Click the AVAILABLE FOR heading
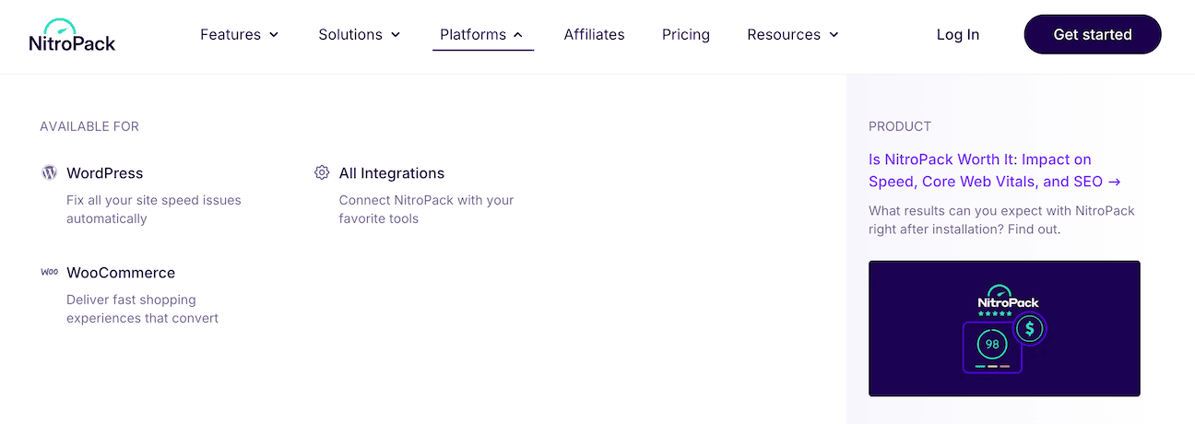This screenshot has height=424, width=1195. pyautogui.click(x=89, y=126)
